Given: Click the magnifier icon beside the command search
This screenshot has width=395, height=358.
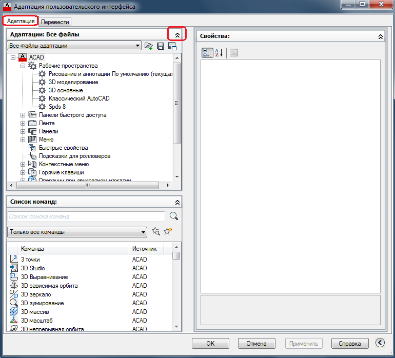Looking at the screenshot, I should click(x=173, y=216).
